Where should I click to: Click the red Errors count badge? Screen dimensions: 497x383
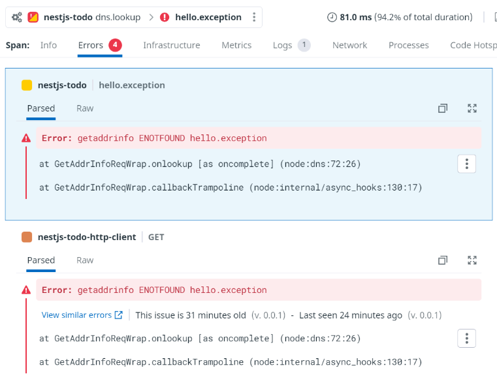(115, 45)
